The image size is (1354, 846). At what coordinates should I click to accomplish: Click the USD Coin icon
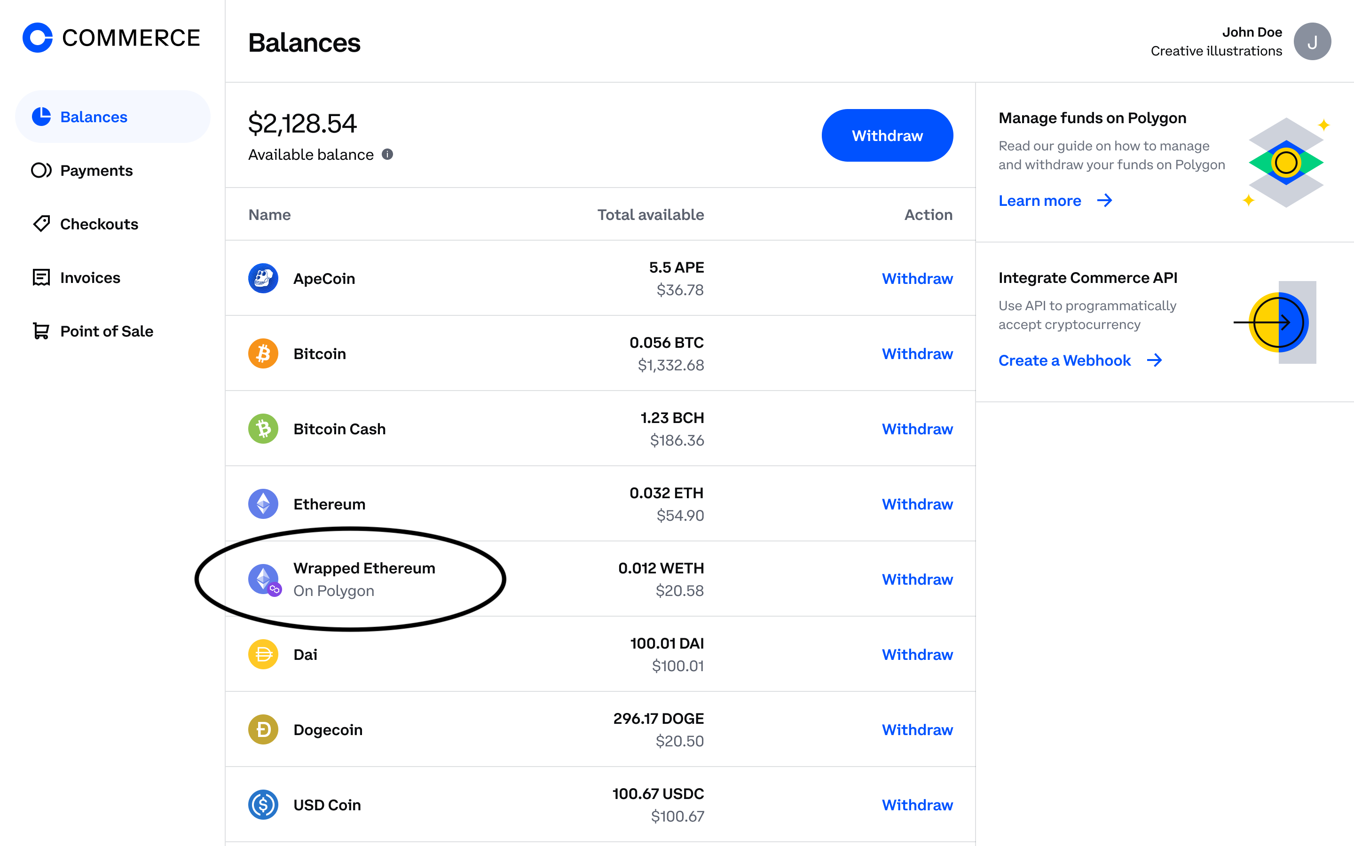[263, 805]
